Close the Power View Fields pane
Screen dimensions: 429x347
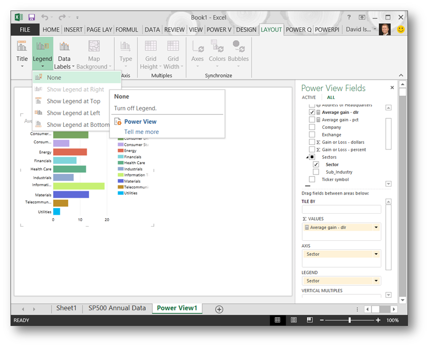pos(392,88)
